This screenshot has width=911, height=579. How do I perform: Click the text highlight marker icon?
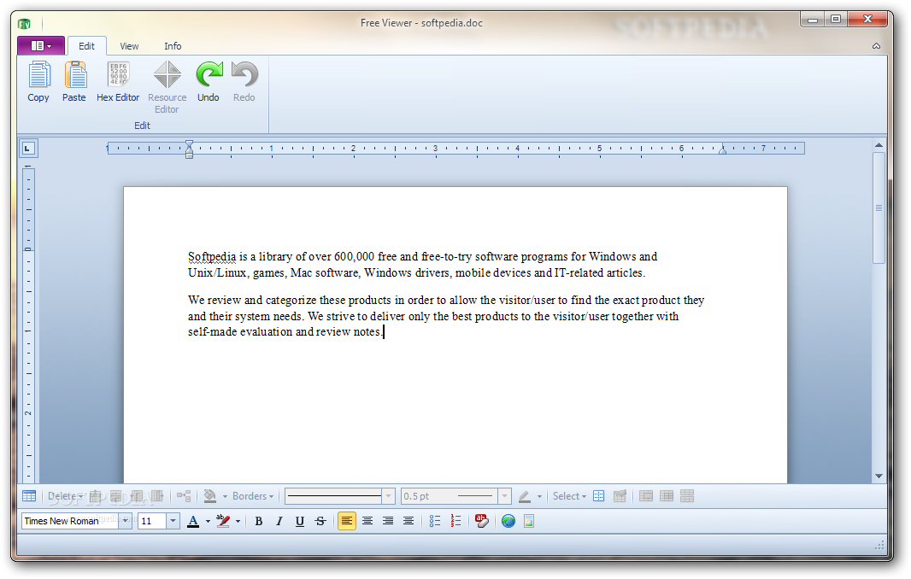point(223,521)
